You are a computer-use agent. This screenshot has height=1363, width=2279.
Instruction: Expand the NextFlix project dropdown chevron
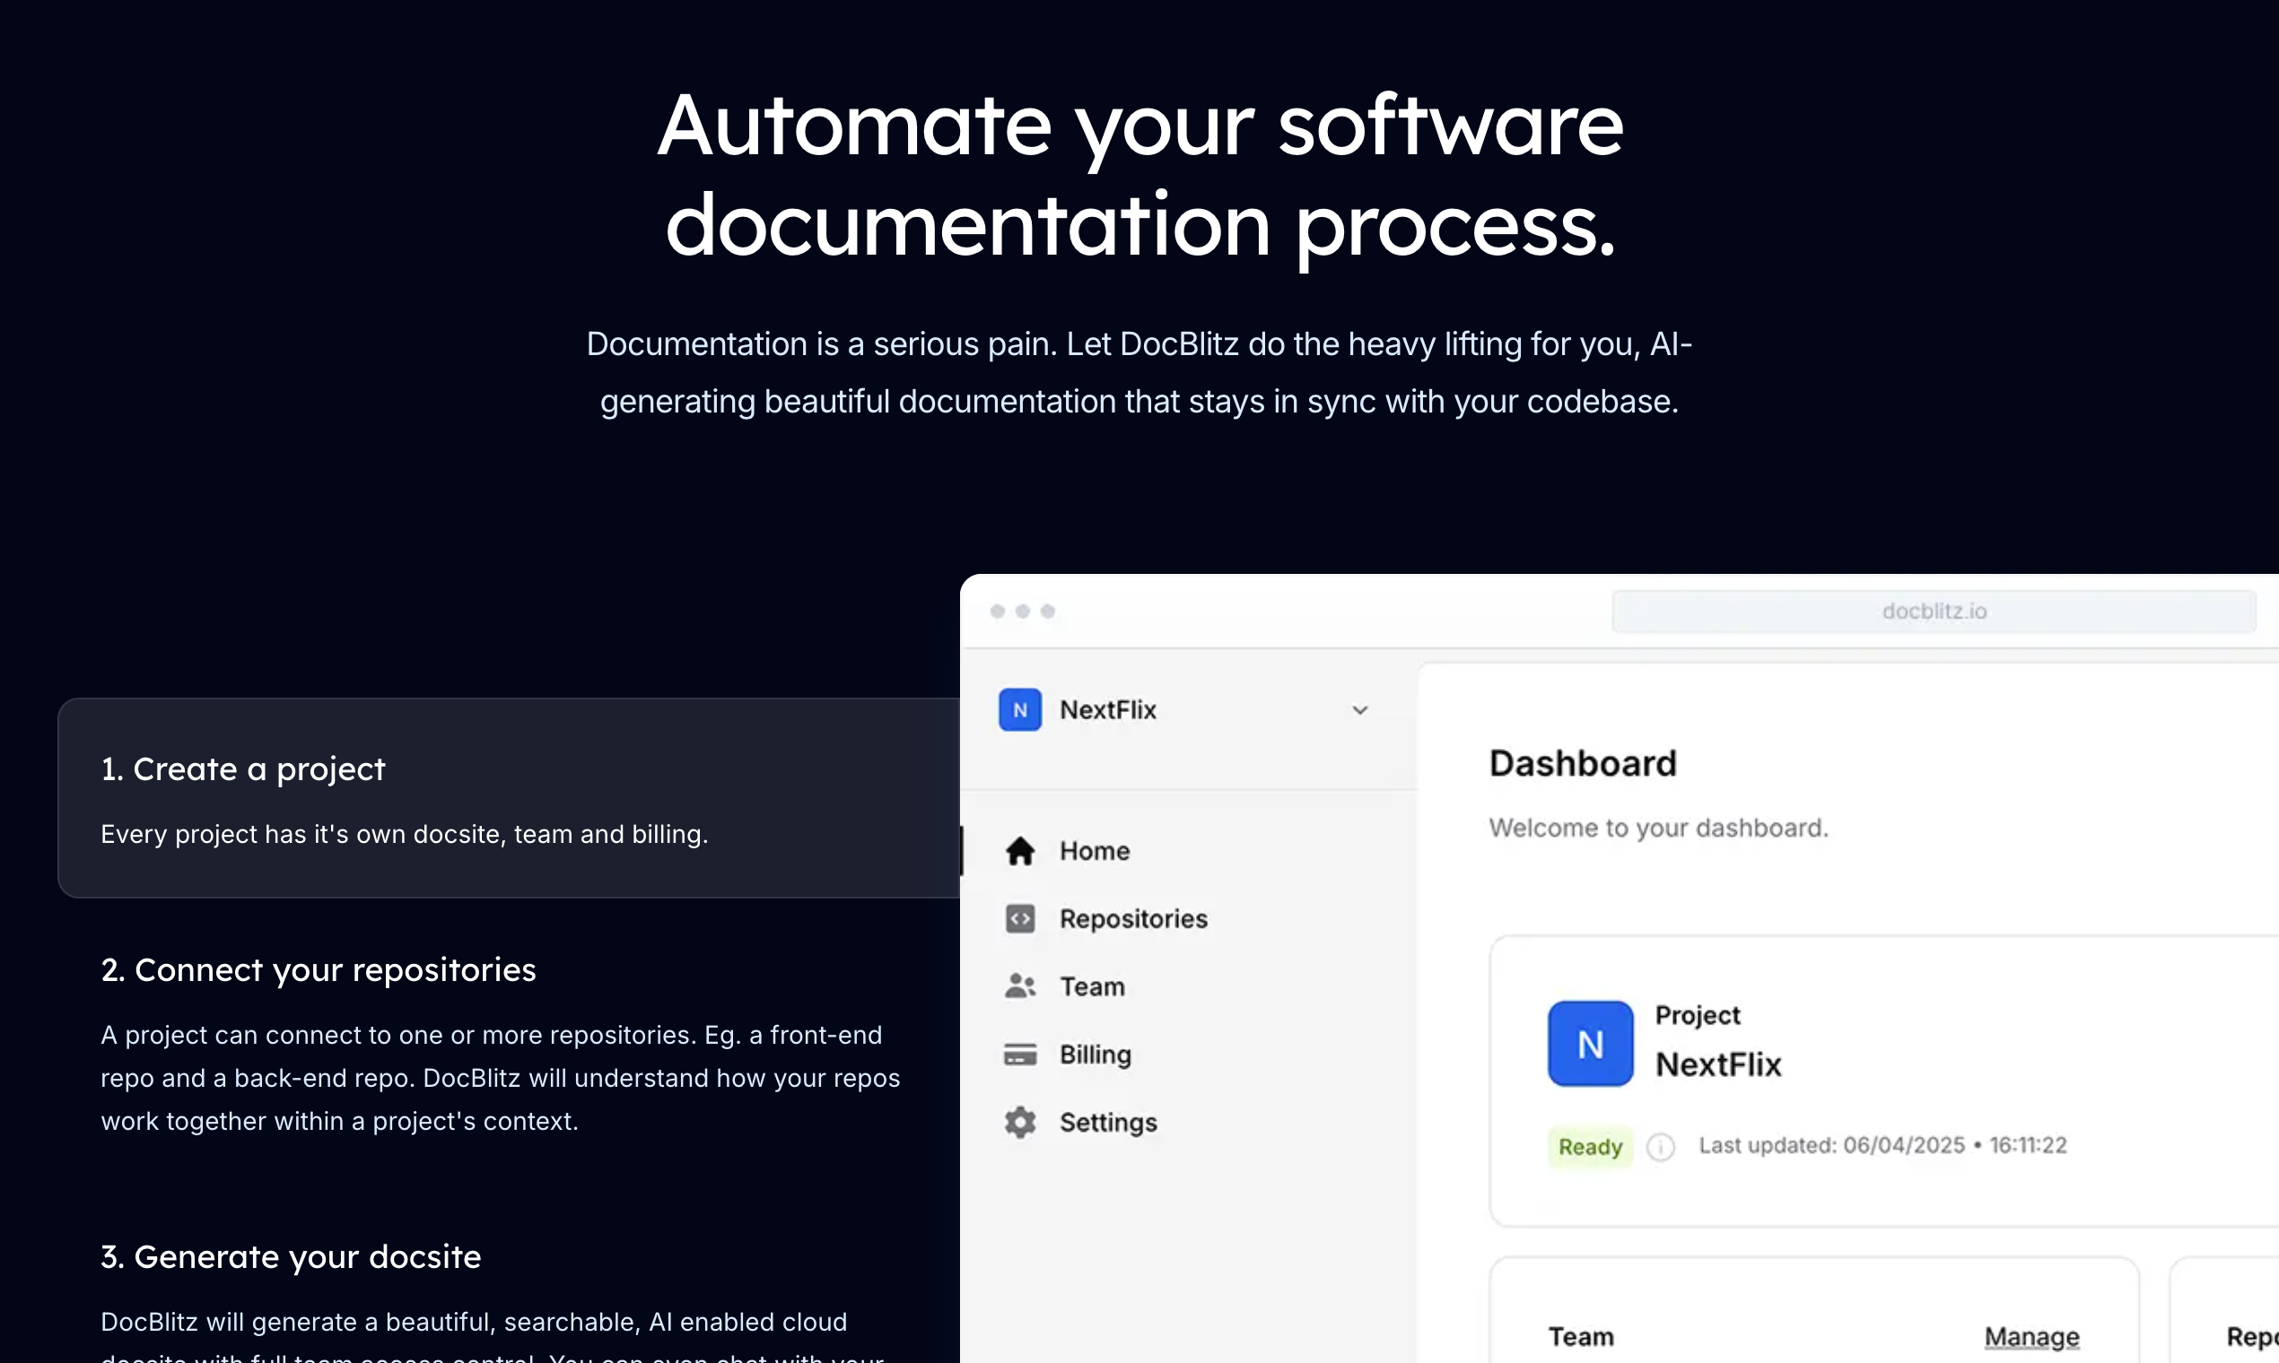click(x=1360, y=710)
